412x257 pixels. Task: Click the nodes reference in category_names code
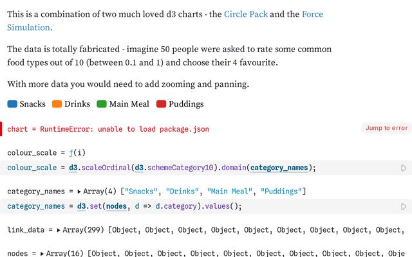pyautogui.click(x=116, y=206)
